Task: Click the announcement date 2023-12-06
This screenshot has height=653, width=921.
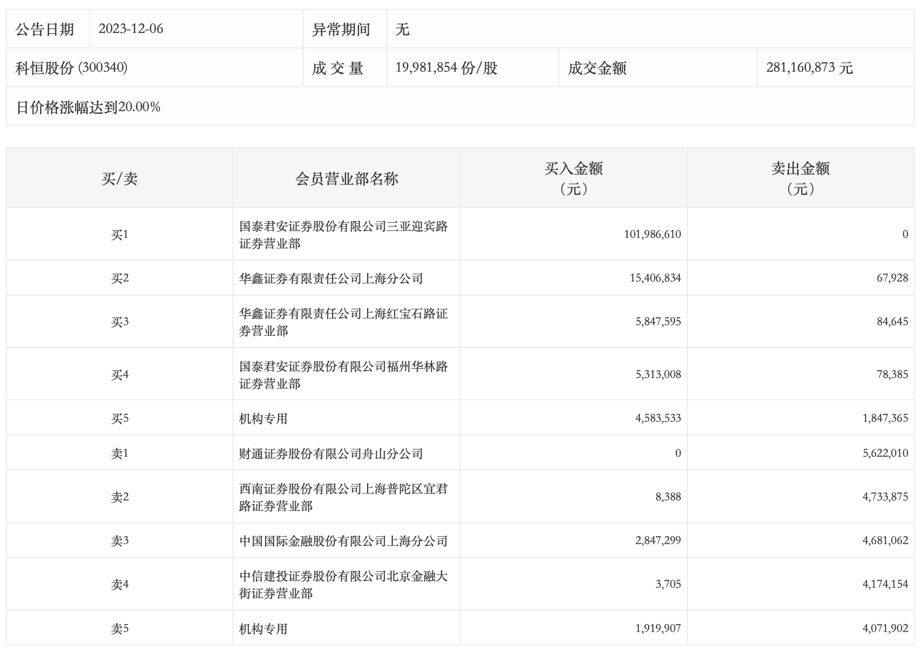Action: (131, 29)
